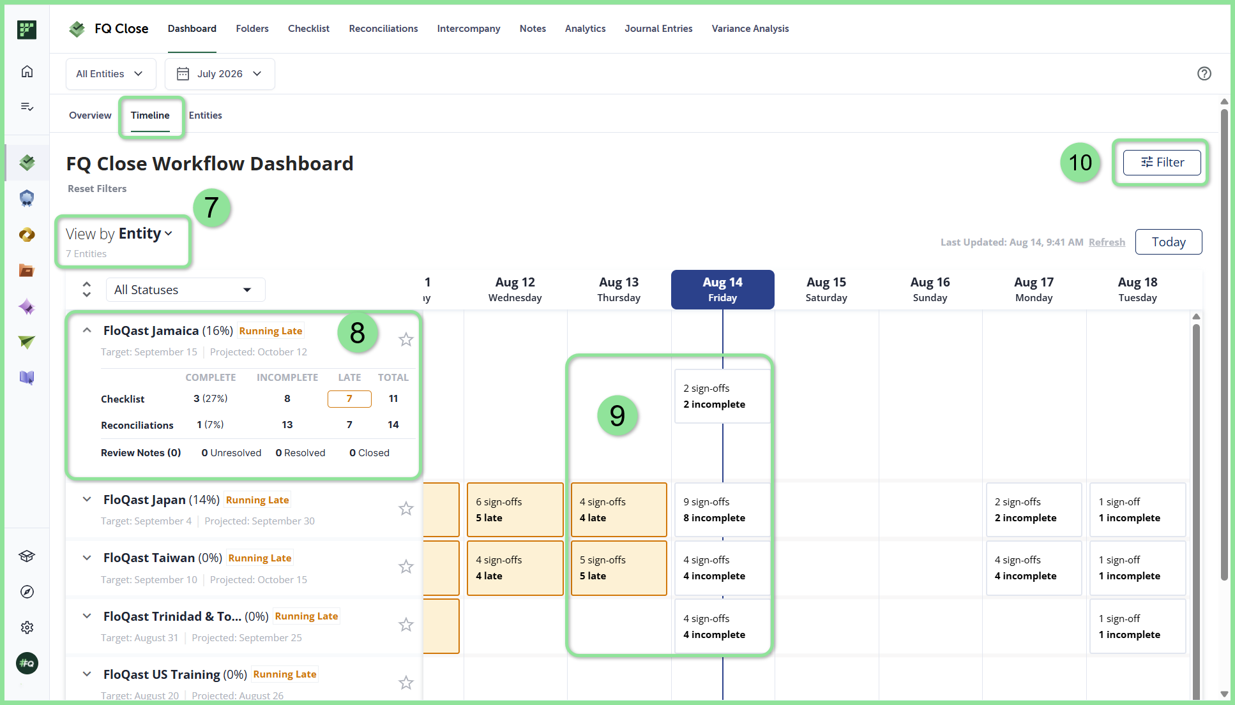Click the Filter button
The height and width of the screenshot is (705, 1235).
coord(1162,163)
